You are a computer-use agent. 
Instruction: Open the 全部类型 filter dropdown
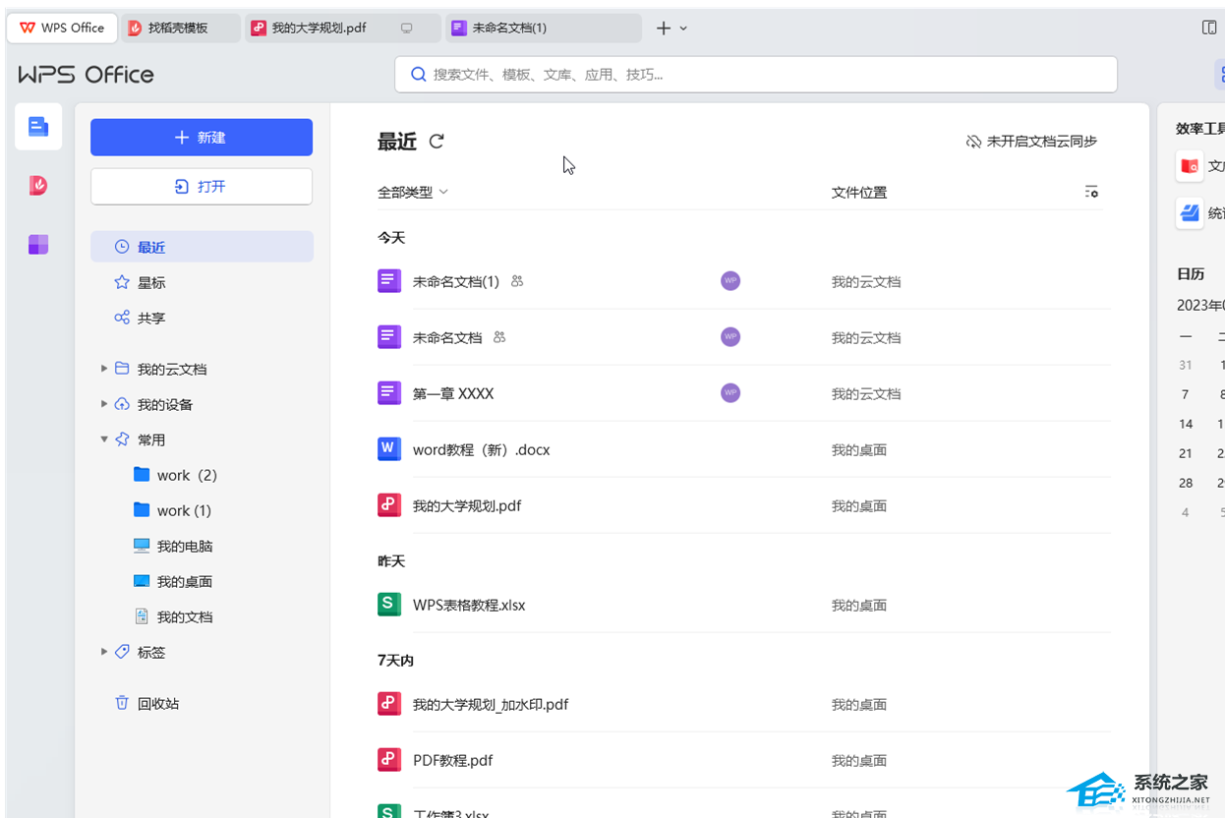point(412,192)
